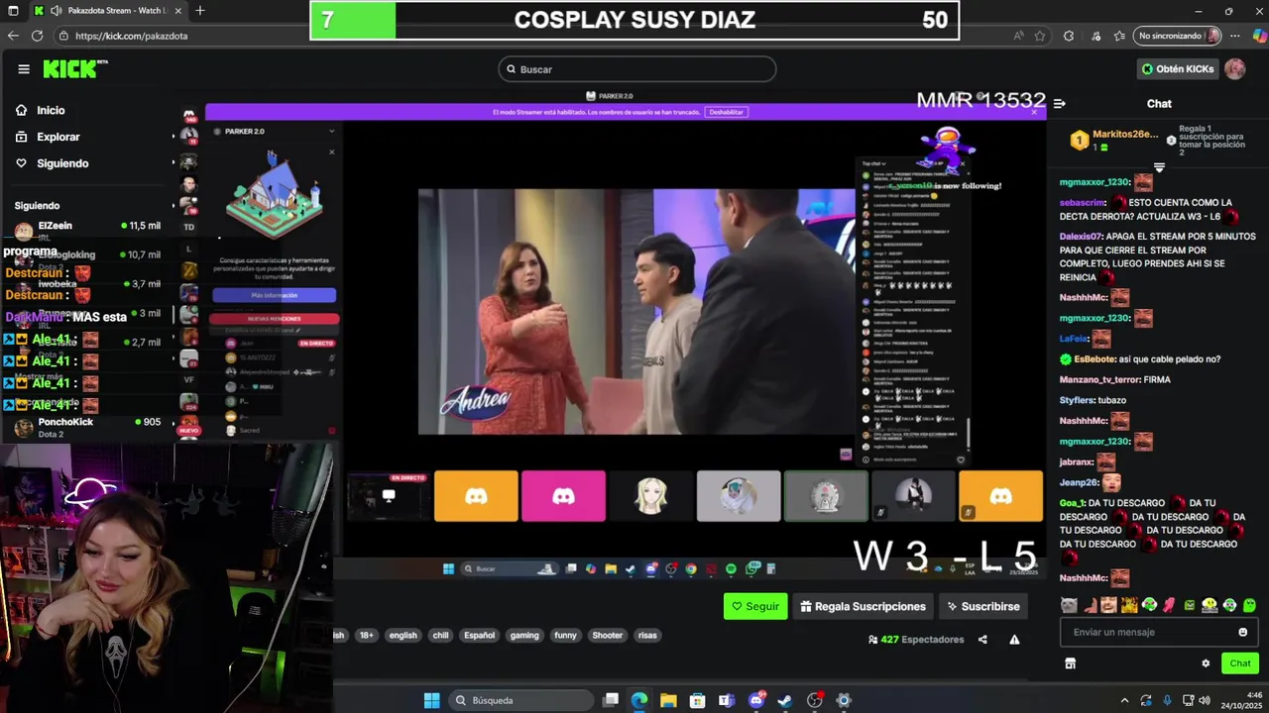Open the new tab plus button
Image resolution: width=1269 pixels, height=713 pixels.
(x=200, y=11)
